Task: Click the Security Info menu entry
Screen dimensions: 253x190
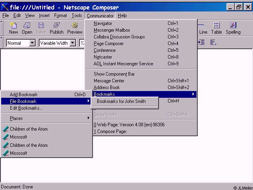Action: [x=145, y=114]
